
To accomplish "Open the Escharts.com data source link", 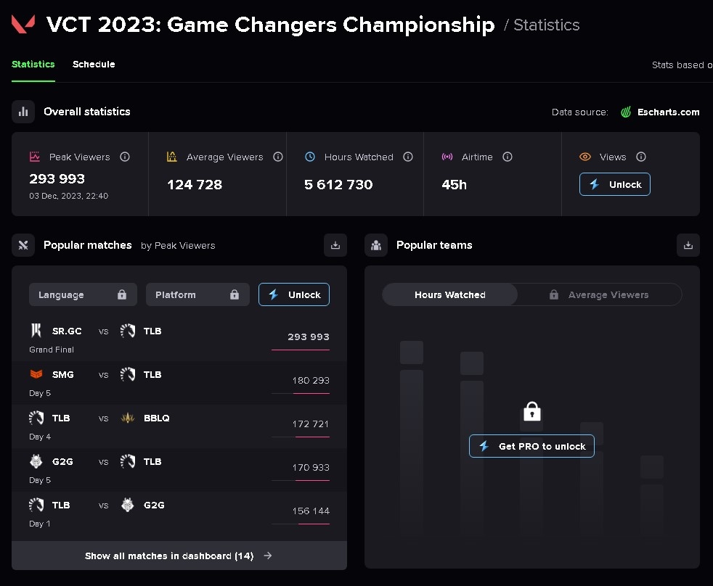I will [x=661, y=112].
